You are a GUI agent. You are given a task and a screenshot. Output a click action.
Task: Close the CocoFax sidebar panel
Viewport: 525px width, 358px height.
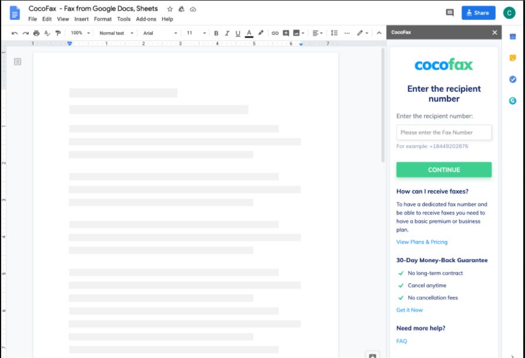click(494, 32)
